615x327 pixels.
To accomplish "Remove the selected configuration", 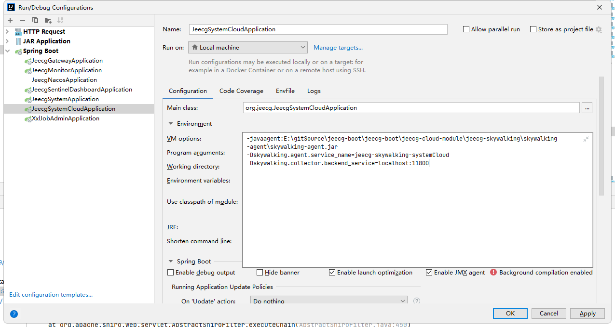I will [23, 20].
